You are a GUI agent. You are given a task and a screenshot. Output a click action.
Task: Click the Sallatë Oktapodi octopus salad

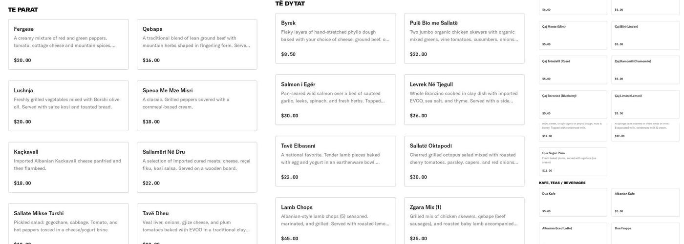pos(464,162)
